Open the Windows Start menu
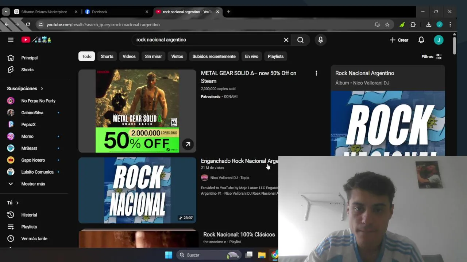This screenshot has height=262, width=467. (169, 255)
